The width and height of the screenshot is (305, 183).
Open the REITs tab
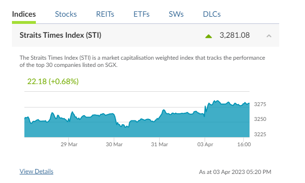click(x=105, y=14)
